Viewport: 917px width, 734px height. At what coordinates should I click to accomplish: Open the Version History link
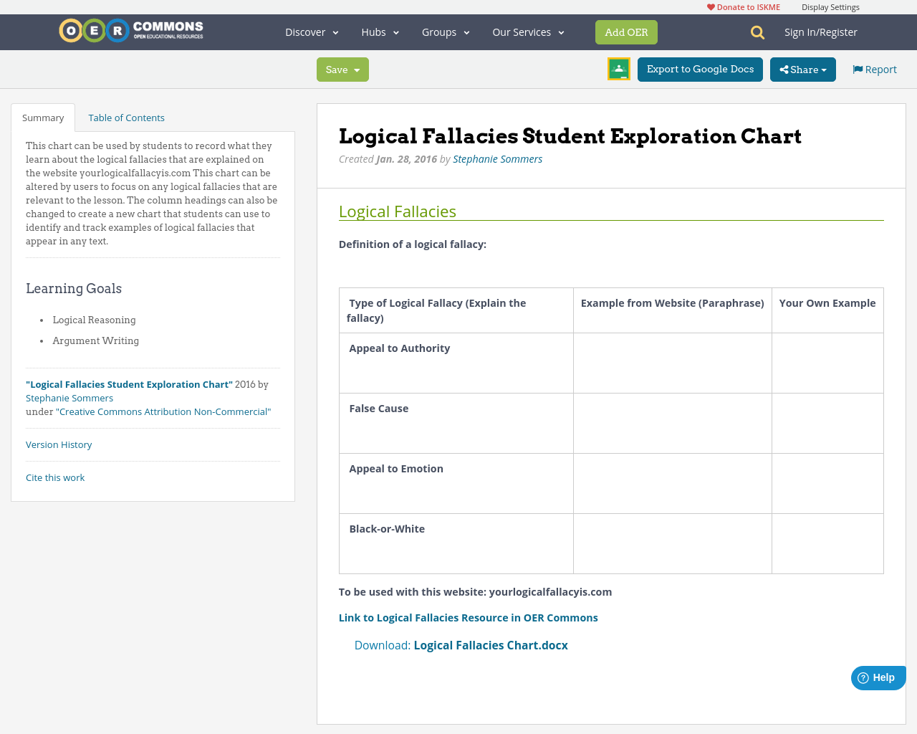pos(59,444)
